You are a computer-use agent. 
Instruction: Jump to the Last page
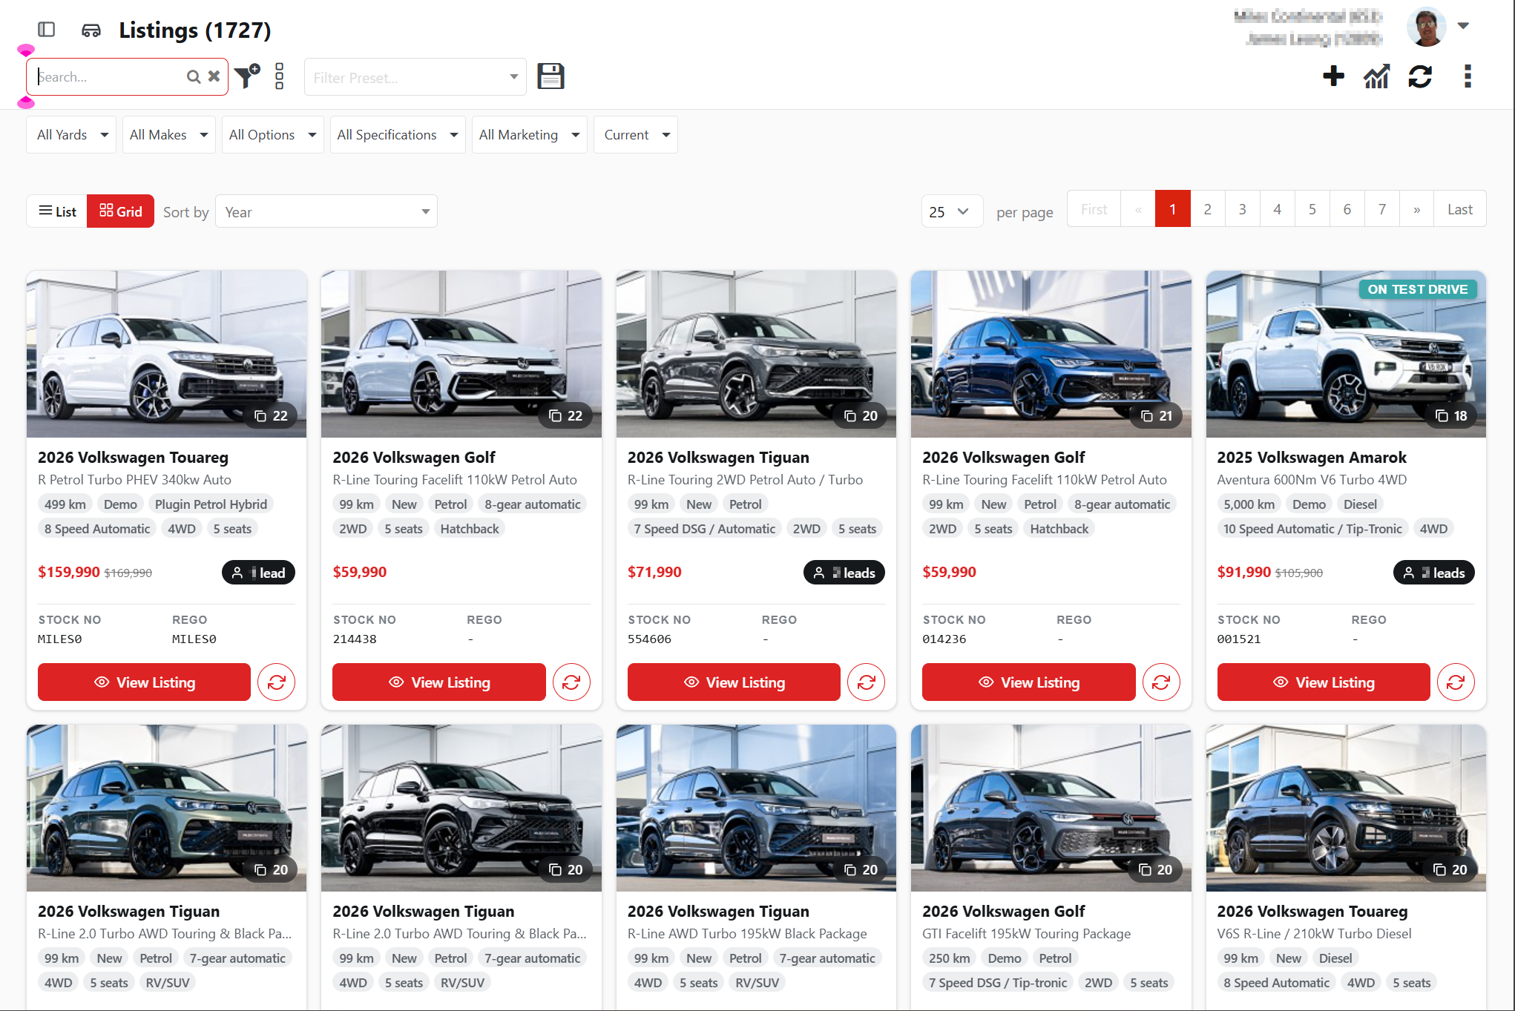1460,209
